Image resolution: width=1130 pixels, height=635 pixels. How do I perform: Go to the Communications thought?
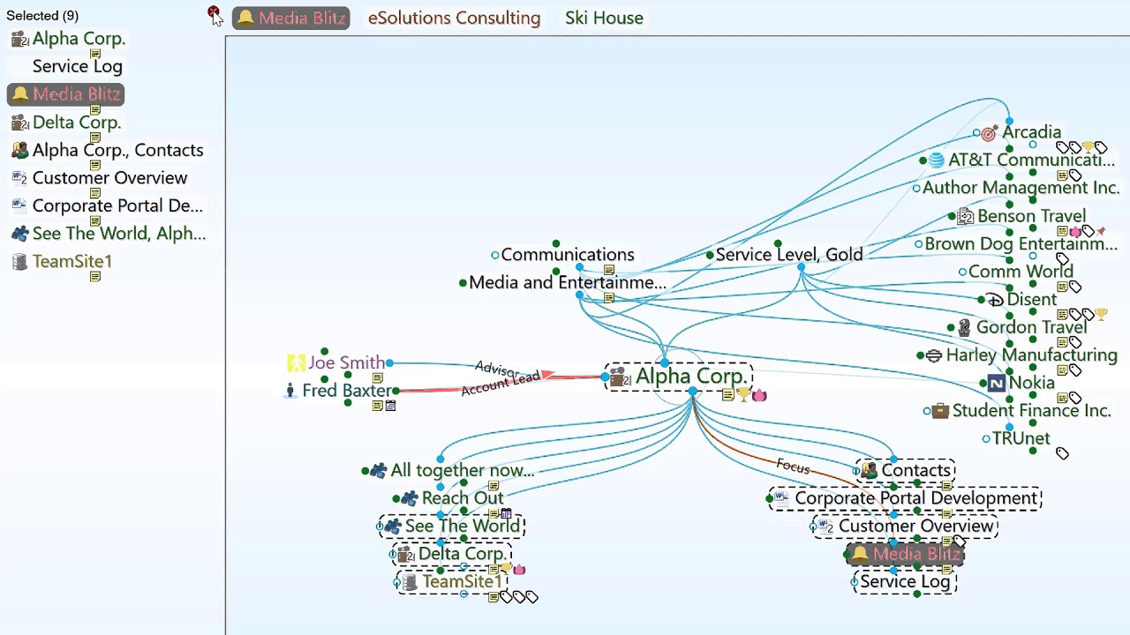click(x=568, y=255)
